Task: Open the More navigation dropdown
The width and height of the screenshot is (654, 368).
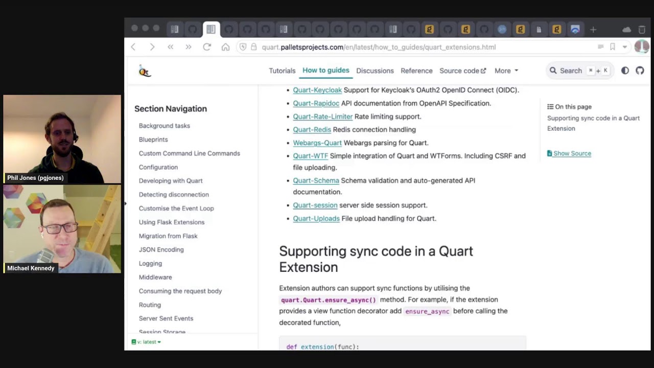Action: coord(506,71)
